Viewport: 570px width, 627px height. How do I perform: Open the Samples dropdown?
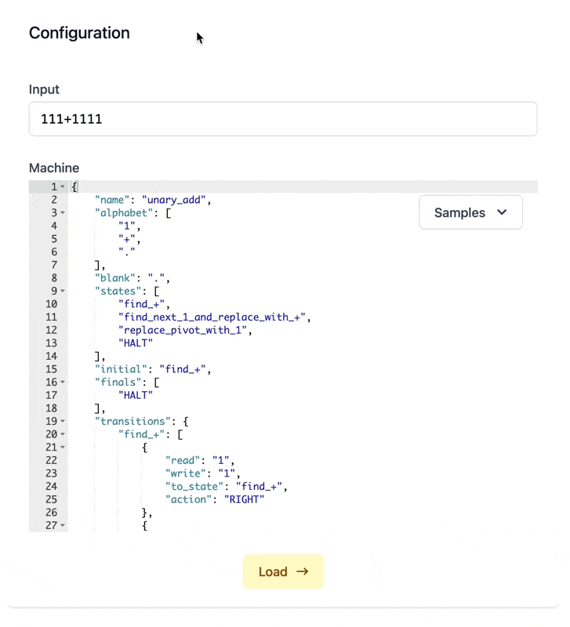[470, 212]
